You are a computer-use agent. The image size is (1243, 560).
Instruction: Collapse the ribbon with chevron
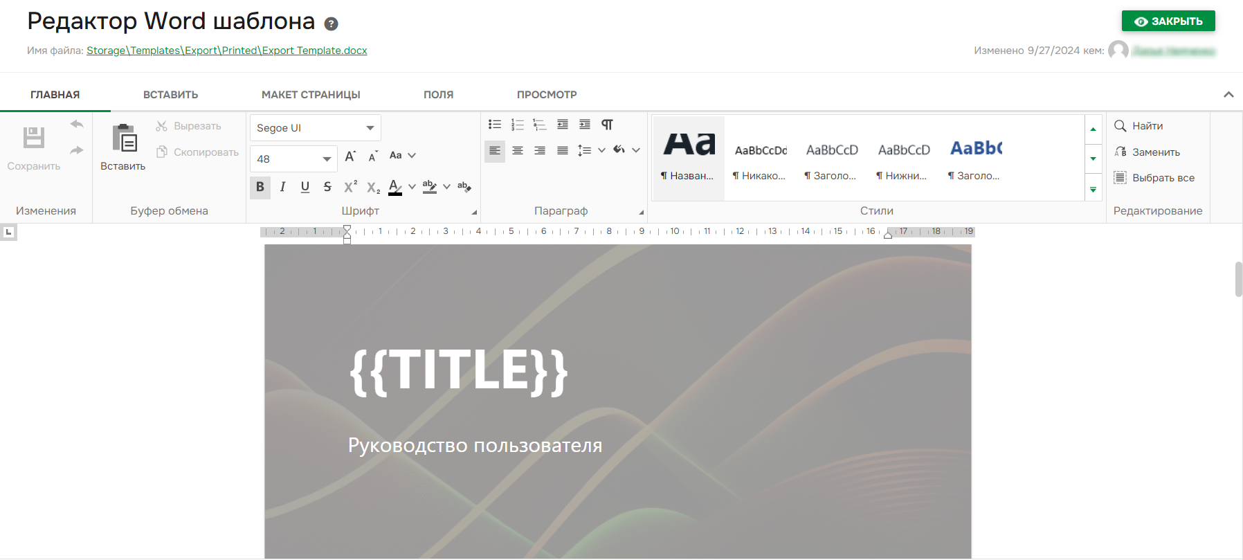[x=1228, y=95]
